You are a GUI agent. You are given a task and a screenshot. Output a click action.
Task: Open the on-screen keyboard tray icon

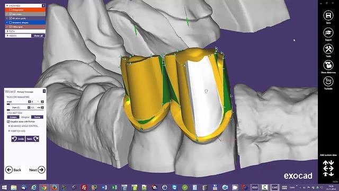pyautogui.click(x=284, y=187)
